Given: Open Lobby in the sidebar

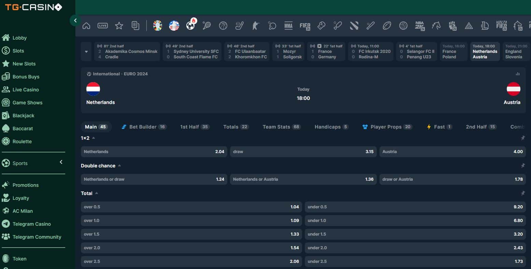Looking at the screenshot, I should click(x=14, y=38).
